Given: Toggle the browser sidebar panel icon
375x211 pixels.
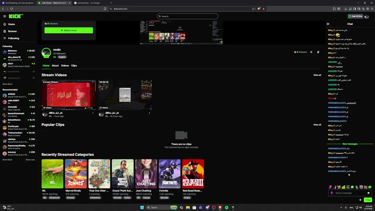Looking at the screenshot, I should click(x=354, y=9).
